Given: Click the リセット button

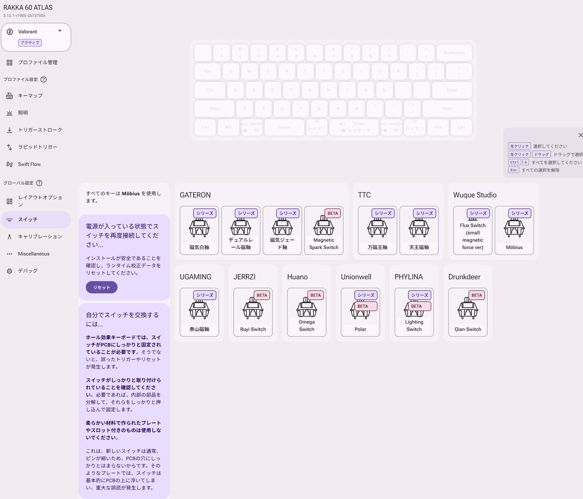Looking at the screenshot, I should click(x=102, y=287).
